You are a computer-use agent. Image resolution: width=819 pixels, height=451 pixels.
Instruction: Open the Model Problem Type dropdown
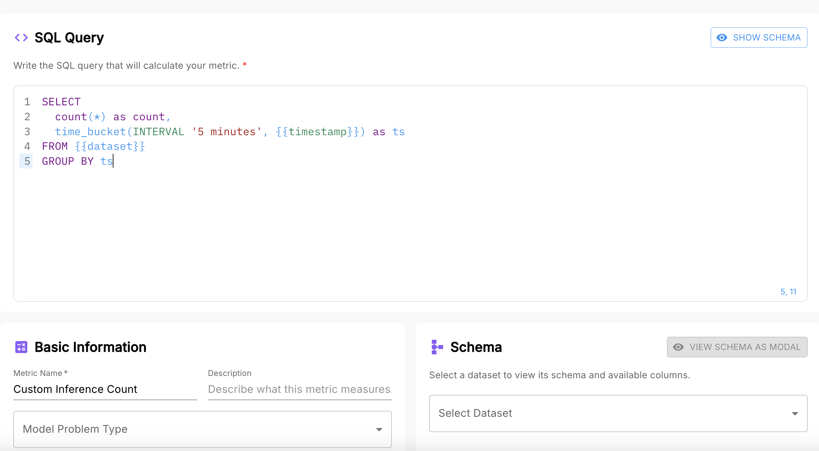coord(202,429)
